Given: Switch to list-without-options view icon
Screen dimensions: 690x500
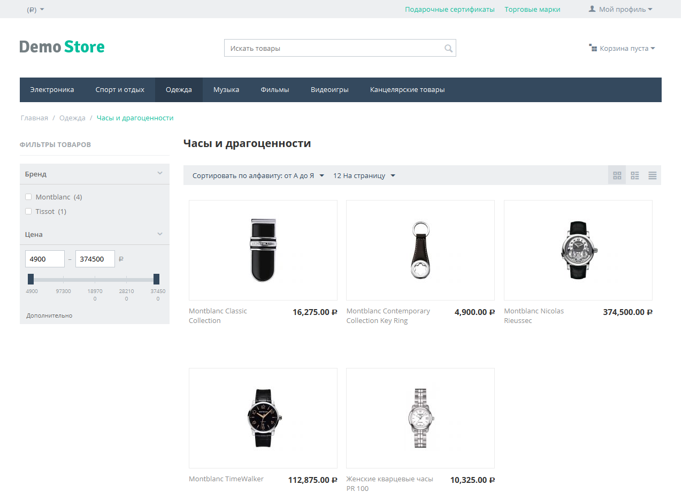Looking at the screenshot, I should [x=635, y=175].
